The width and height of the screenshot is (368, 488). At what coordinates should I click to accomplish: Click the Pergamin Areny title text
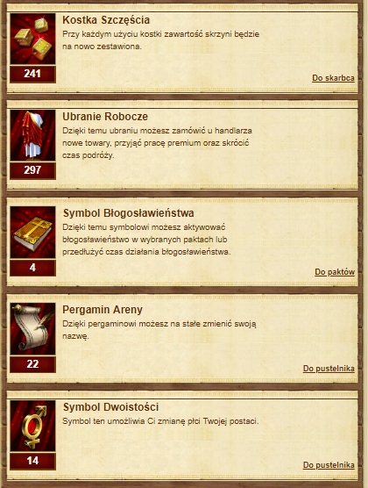(103, 310)
